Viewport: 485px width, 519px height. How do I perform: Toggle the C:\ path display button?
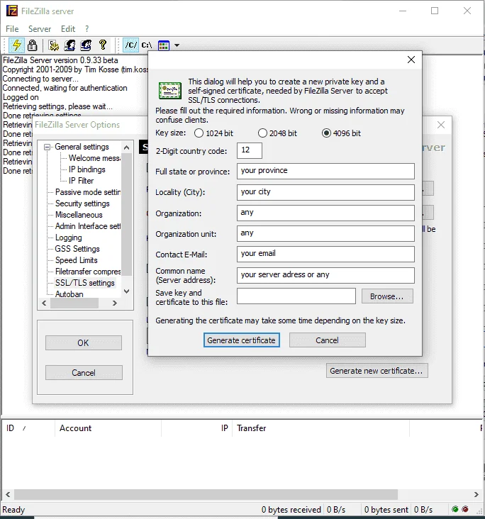pyautogui.click(x=147, y=45)
